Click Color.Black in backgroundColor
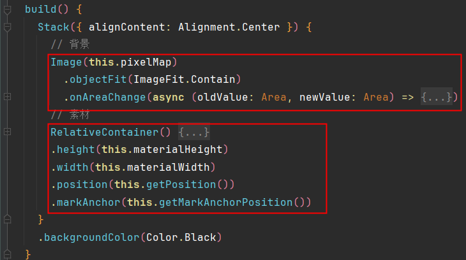Viewport: 466px width, 260px height. pyautogui.click(x=181, y=237)
